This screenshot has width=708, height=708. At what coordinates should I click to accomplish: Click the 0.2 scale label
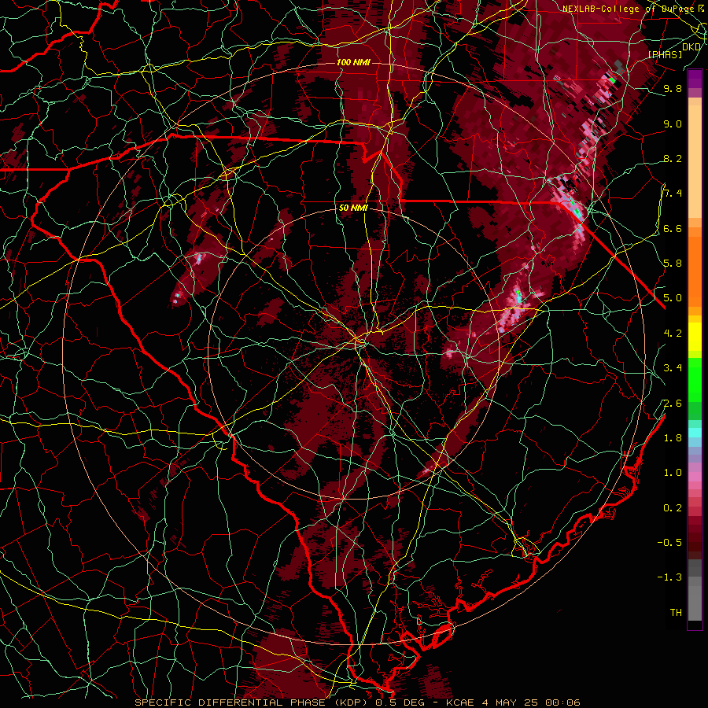click(x=673, y=508)
